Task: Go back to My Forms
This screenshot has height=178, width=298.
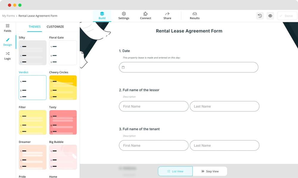Action: tap(8, 16)
